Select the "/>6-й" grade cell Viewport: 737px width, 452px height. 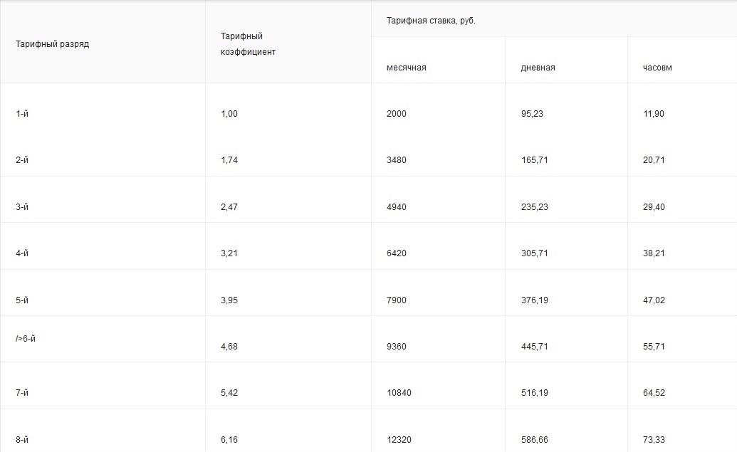click(26, 338)
